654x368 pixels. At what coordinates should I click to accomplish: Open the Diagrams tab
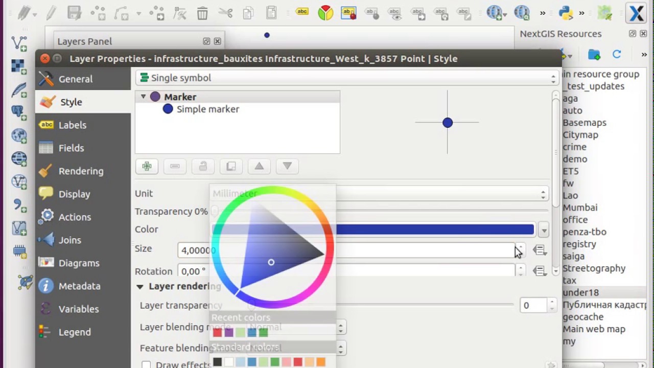pyautogui.click(x=83, y=263)
